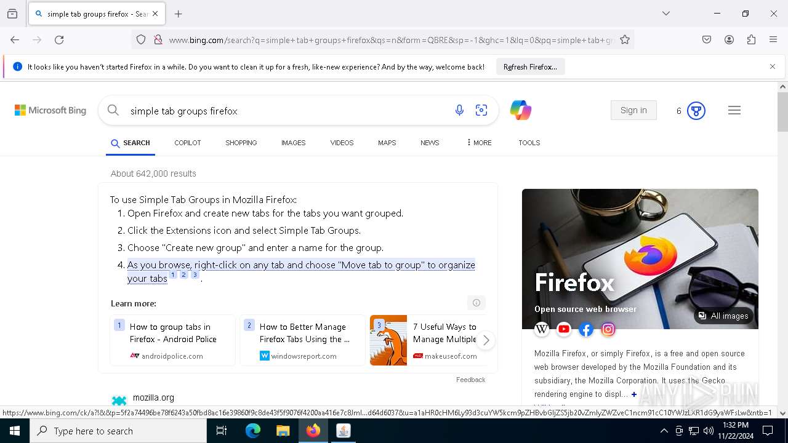This screenshot has height=443, width=788.
Task: Open Windows notification center
Action: click(767, 431)
